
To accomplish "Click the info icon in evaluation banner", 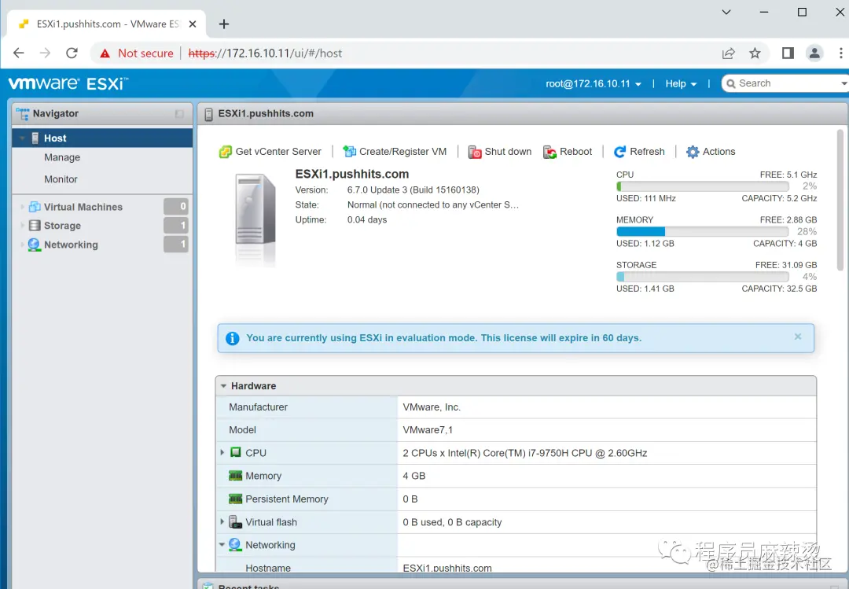I will click(232, 338).
